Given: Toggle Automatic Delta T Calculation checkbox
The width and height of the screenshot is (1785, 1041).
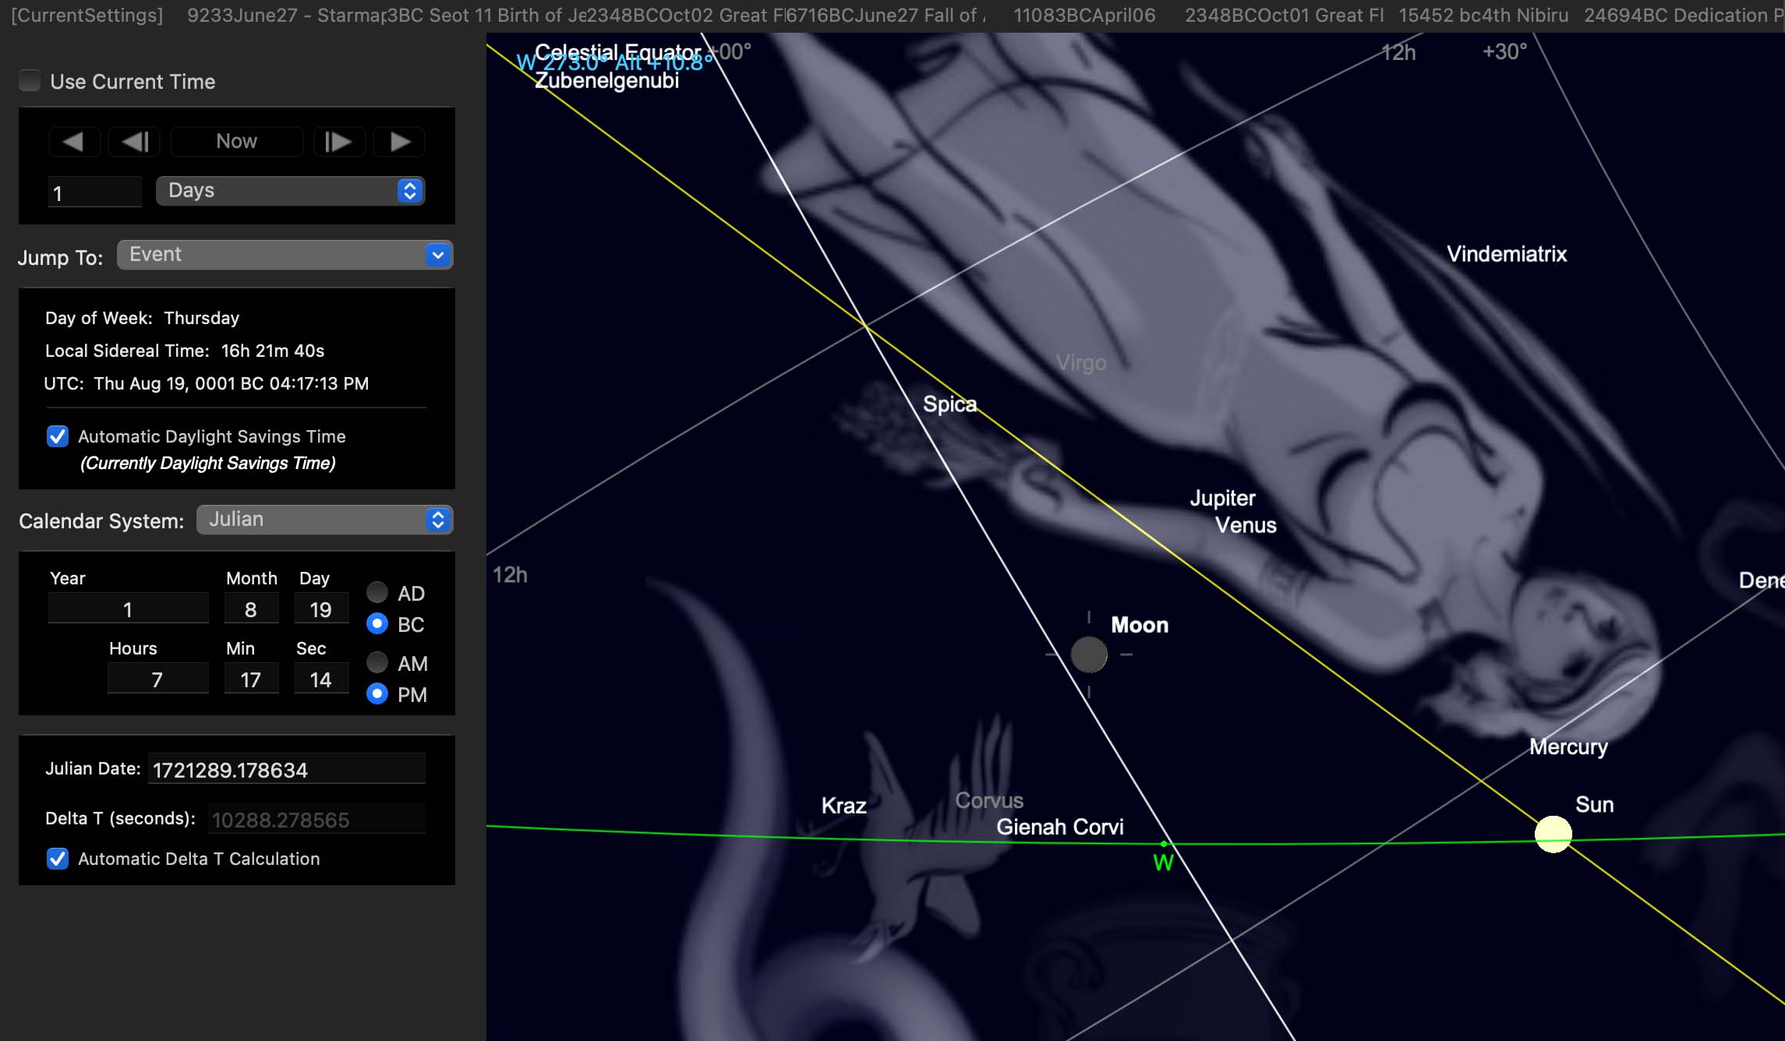Looking at the screenshot, I should click(x=58, y=859).
